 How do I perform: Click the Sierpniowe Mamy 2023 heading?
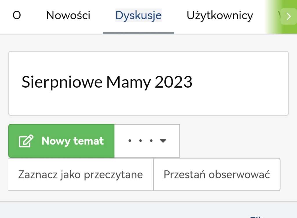(x=107, y=82)
